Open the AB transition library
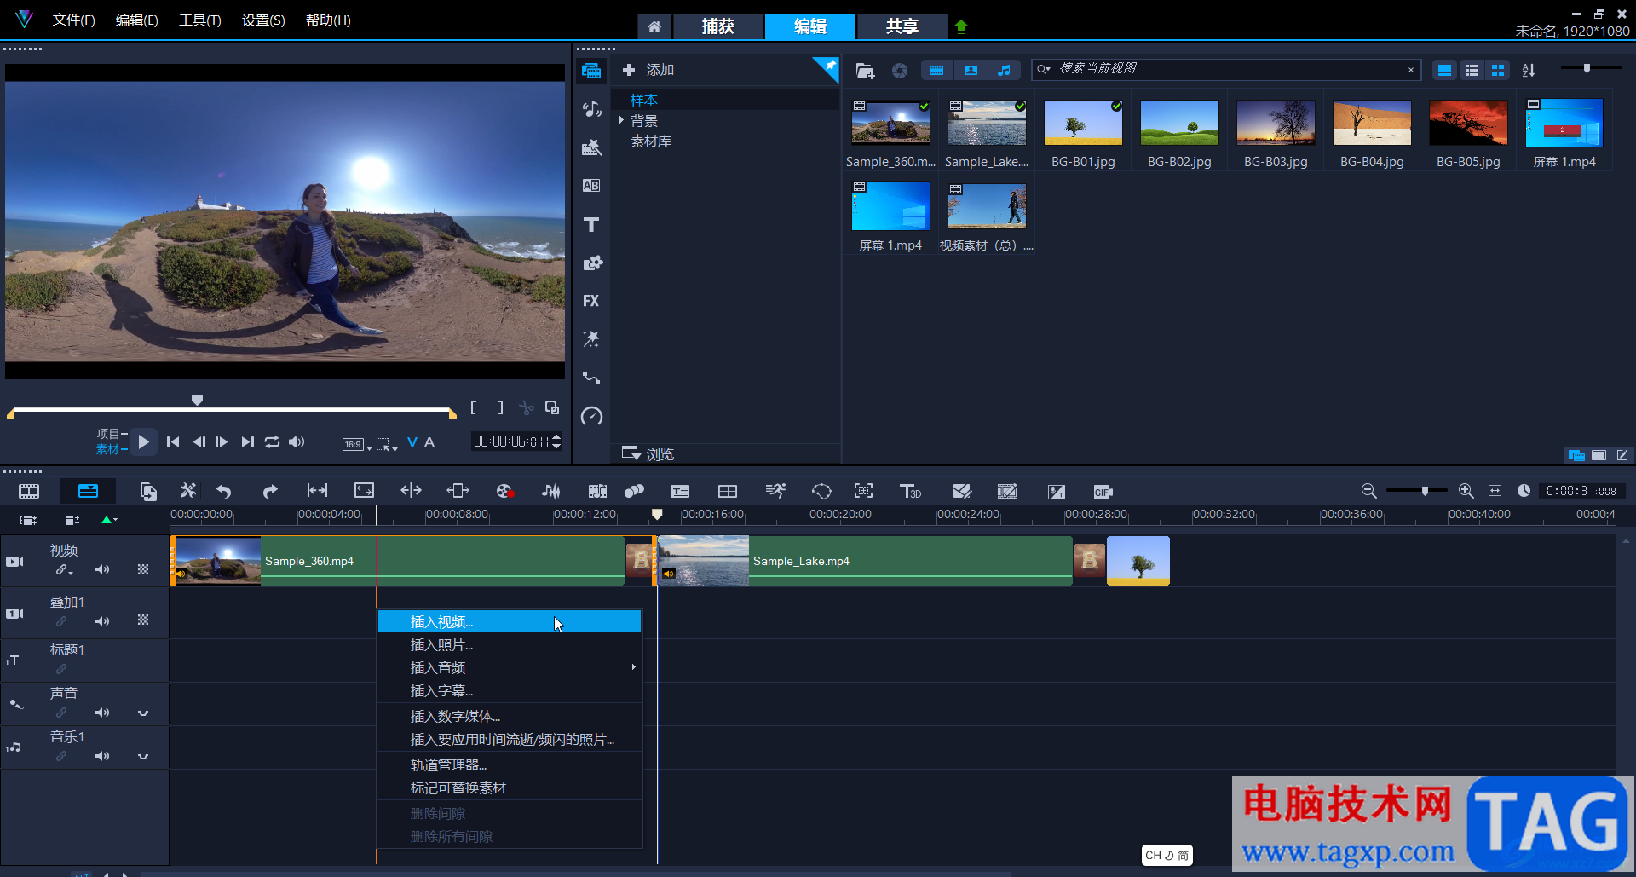This screenshot has width=1636, height=877. point(590,186)
